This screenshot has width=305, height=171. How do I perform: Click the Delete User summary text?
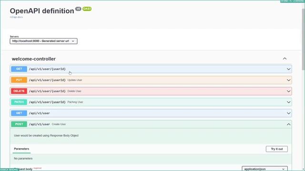click(74, 91)
